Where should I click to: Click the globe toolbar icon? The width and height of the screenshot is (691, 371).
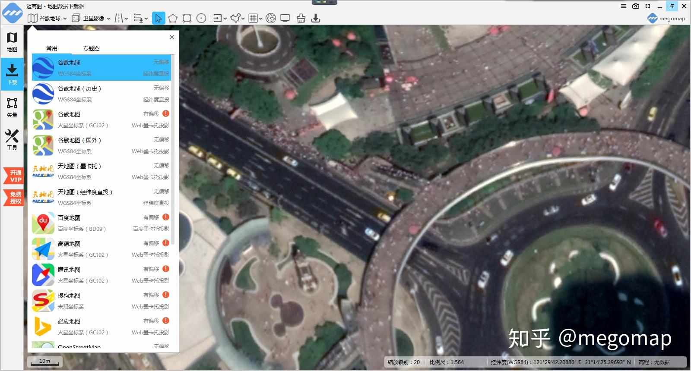pos(271,18)
